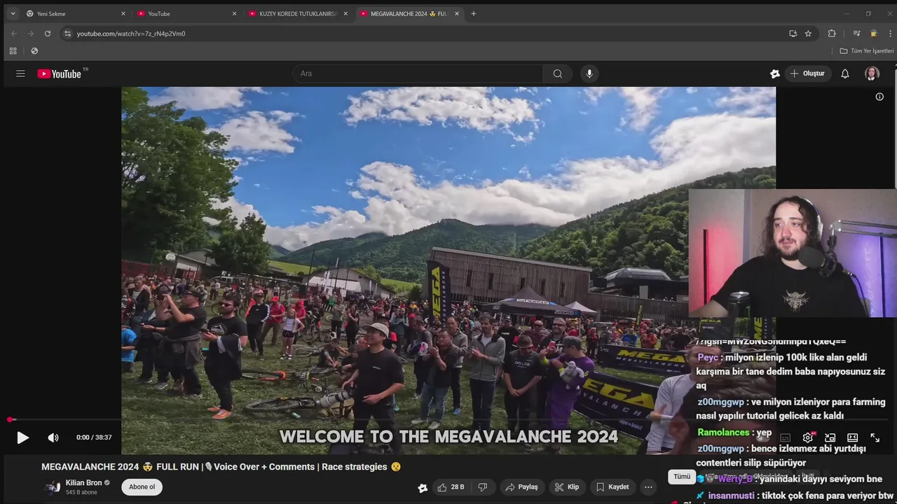Close the KUZEY KOREDE tab
The height and width of the screenshot is (504, 897).
345,13
